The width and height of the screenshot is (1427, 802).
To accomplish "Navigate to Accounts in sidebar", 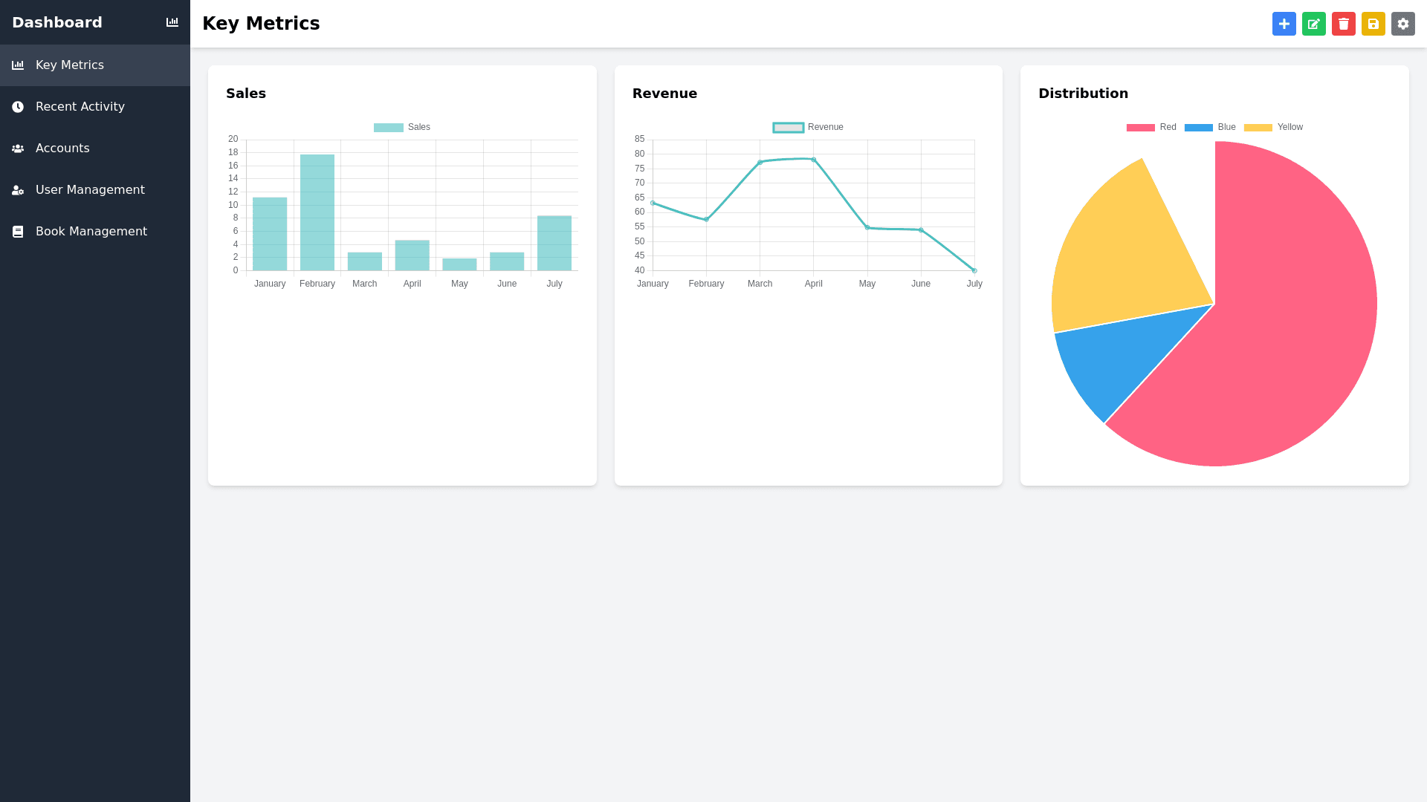I will [62, 149].
